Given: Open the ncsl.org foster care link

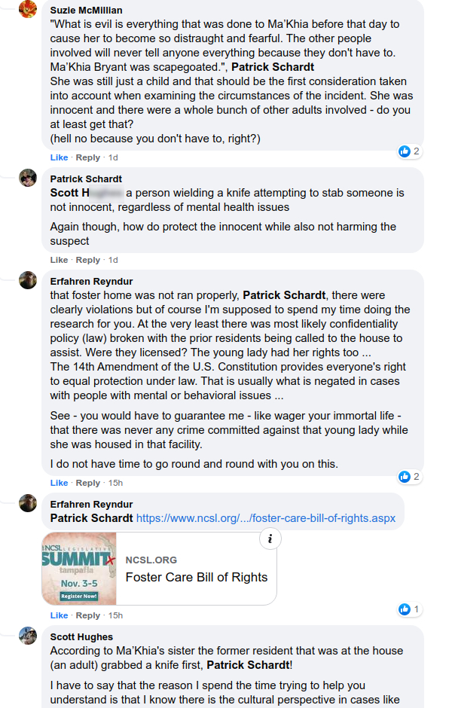Looking at the screenshot, I should 265,518.
